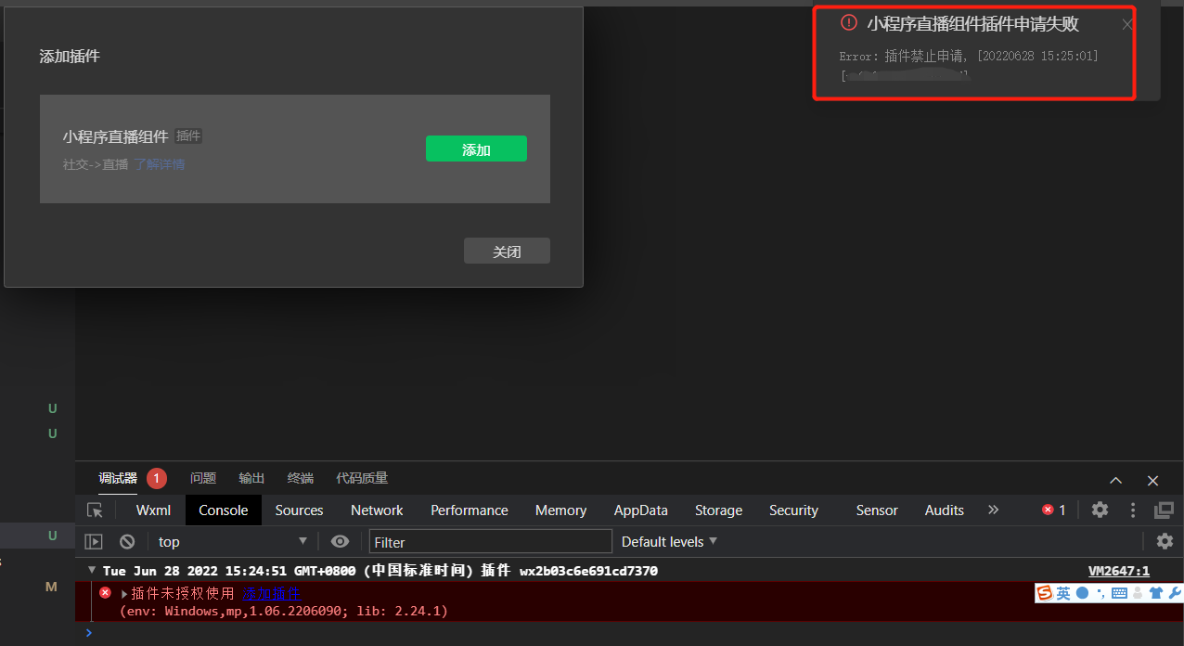Screen dimensions: 1184x646
Task: Open the Sources tab
Action: [x=299, y=510]
